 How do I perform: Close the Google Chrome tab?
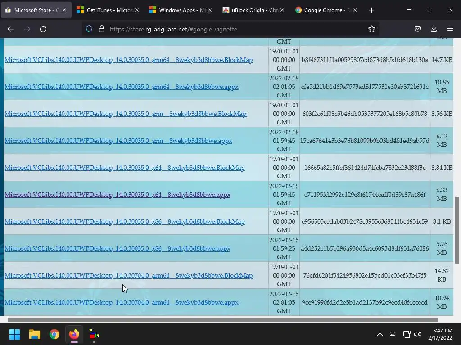(355, 10)
